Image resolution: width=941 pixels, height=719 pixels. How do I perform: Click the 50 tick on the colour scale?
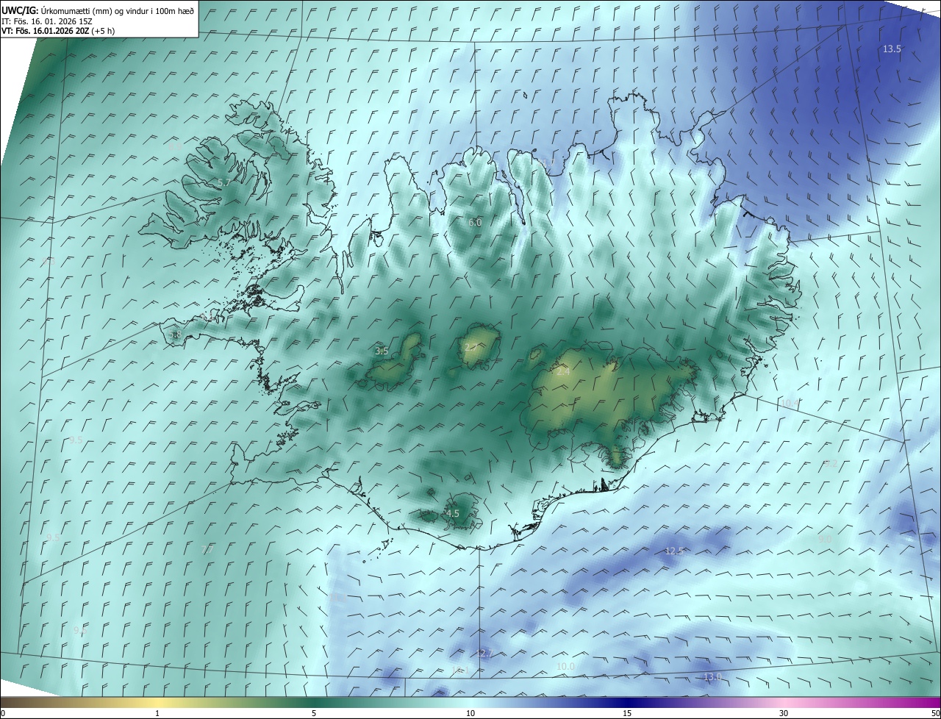[935, 713]
